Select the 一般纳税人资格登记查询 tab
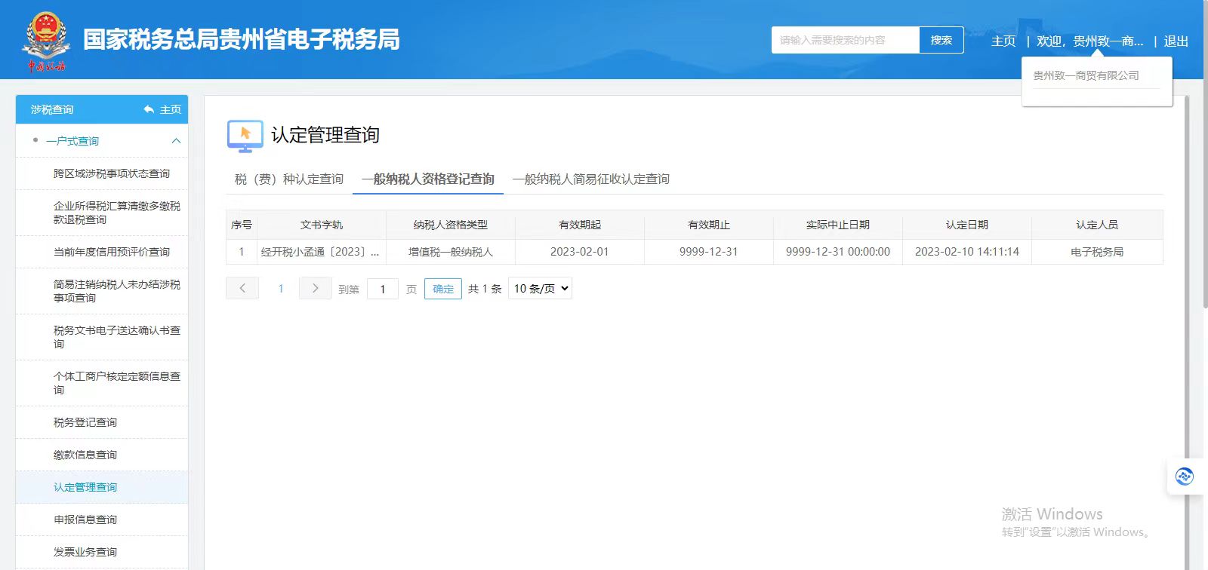Viewport: 1208px width, 570px height. (x=427, y=179)
